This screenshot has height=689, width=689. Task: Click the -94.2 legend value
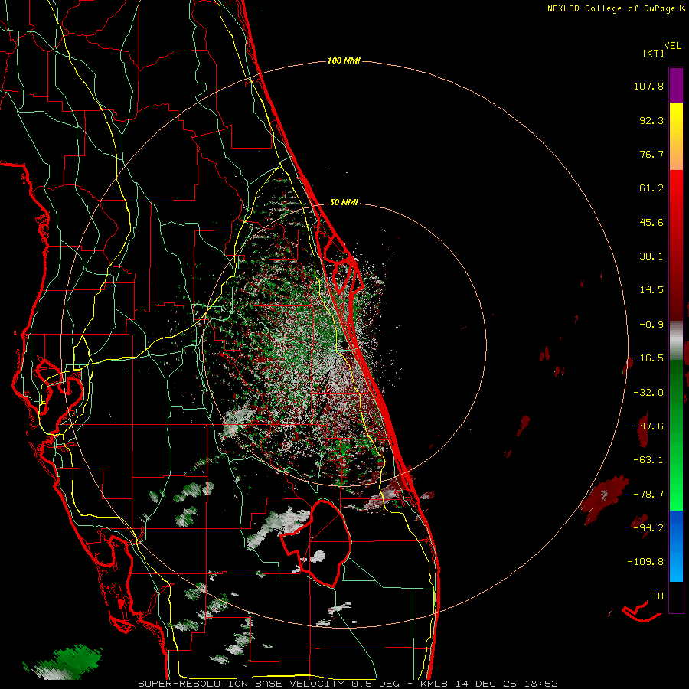coord(648,528)
